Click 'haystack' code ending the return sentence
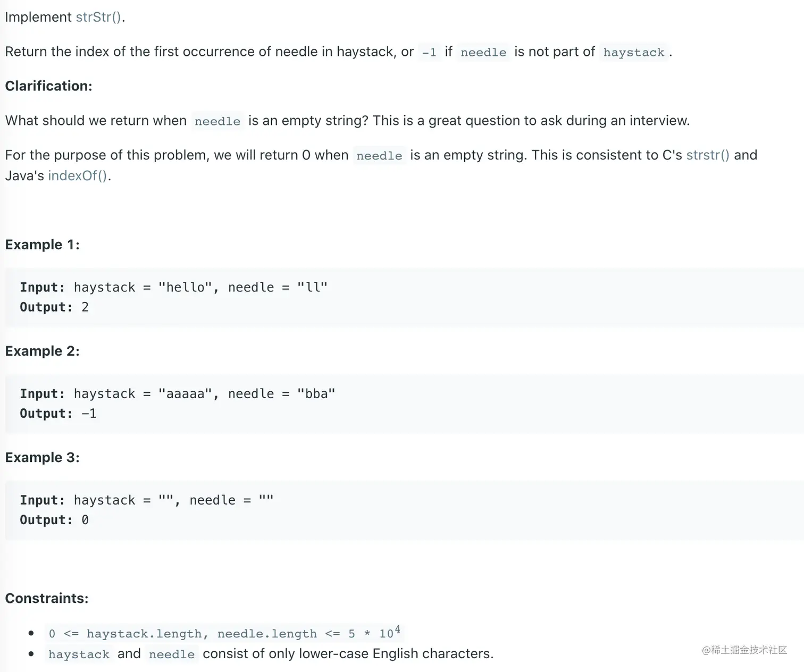The image size is (804, 672). click(x=633, y=52)
